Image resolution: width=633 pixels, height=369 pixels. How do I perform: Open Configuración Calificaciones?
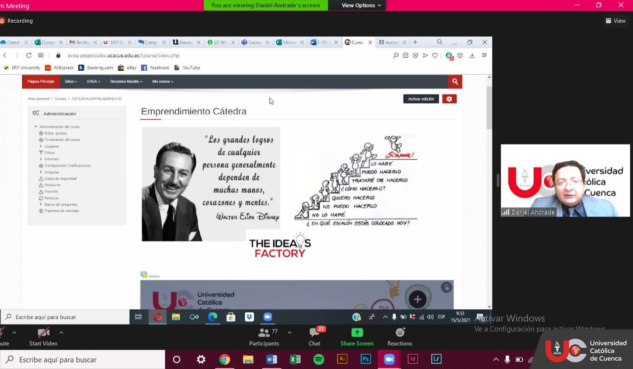(68, 166)
